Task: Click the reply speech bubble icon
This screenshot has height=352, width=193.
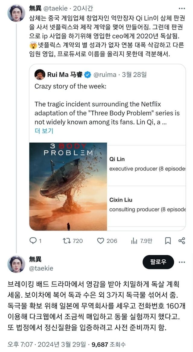Action: pyautogui.click(x=33, y=241)
